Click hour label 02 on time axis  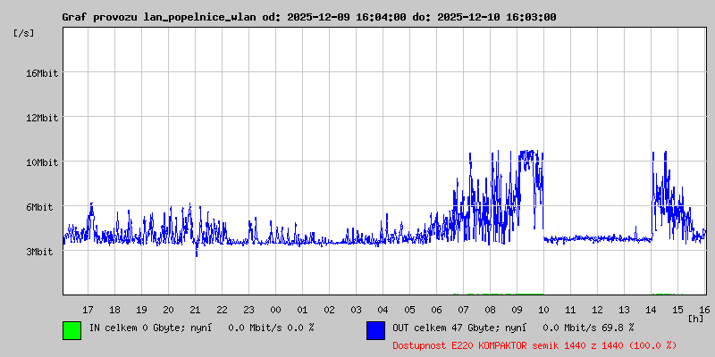(x=329, y=310)
